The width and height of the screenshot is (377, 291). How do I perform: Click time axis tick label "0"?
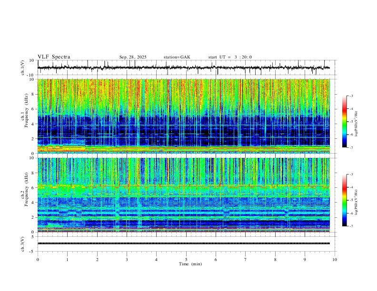click(x=38, y=260)
